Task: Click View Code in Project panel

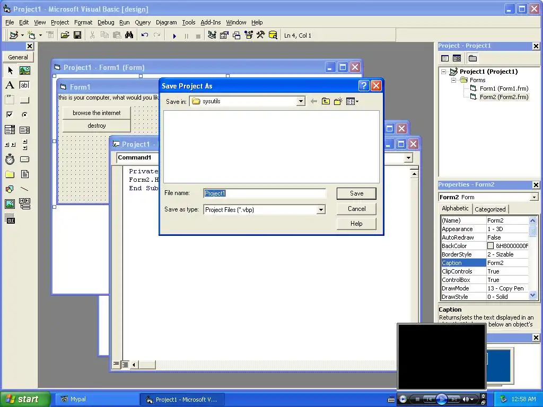Action: 445,58
